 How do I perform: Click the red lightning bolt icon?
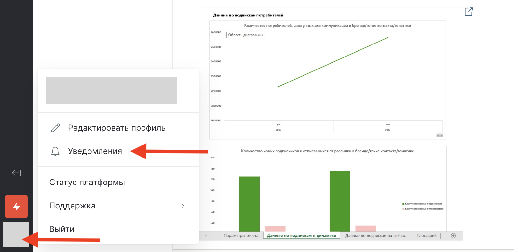pyautogui.click(x=16, y=207)
